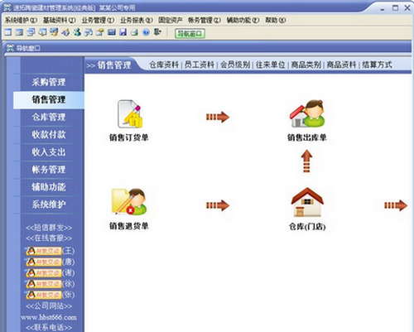This screenshot has width=414, height=332.
Task: Select 系统维护 in sidebar
Action: click(x=49, y=204)
